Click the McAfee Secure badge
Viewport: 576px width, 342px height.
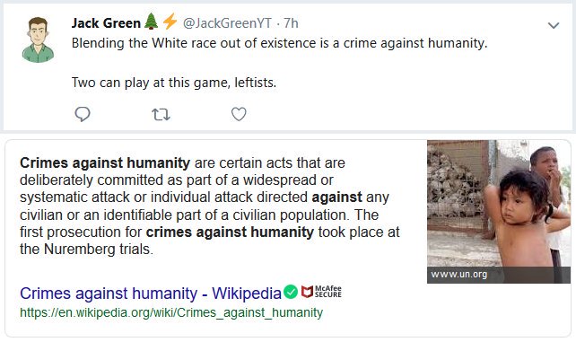(x=321, y=292)
